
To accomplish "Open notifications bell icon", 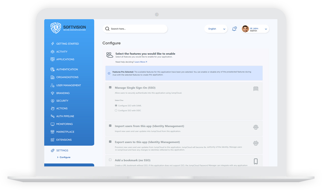I will pos(234,29).
